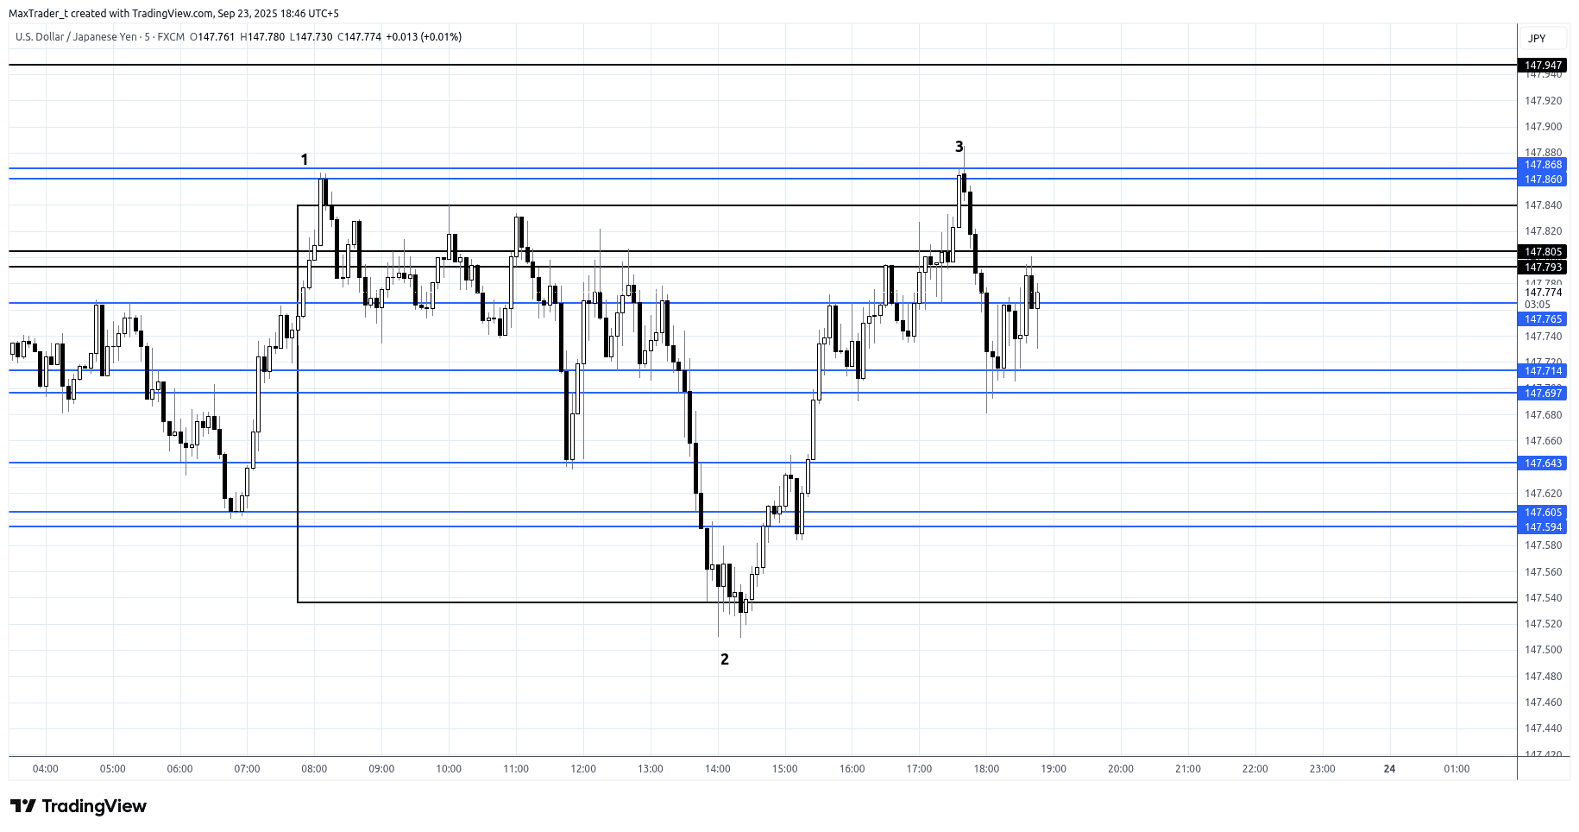Click the 147.714 blue price label
Image resolution: width=1579 pixels, height=832 pixels.
[1542, 371]
